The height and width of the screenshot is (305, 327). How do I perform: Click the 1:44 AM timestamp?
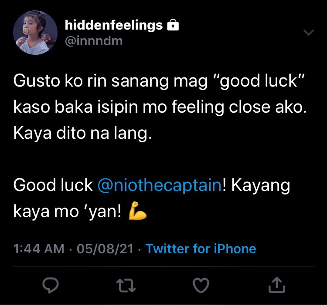[x=39, y=249]
